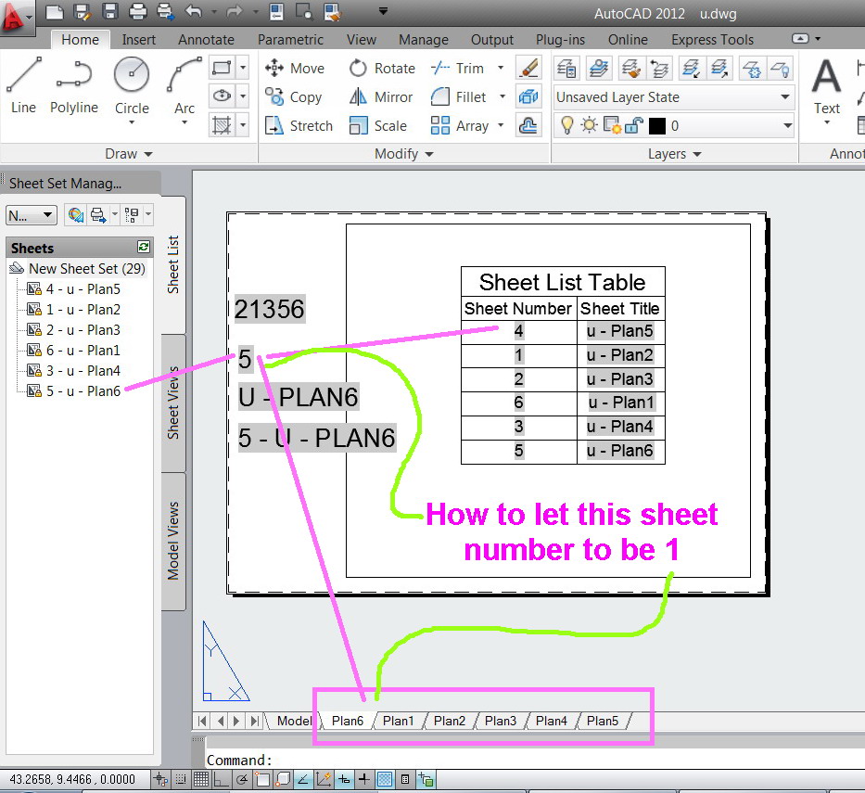
Task: Toggle Grid Display in the status bar
Action: (x=202, y=779)
